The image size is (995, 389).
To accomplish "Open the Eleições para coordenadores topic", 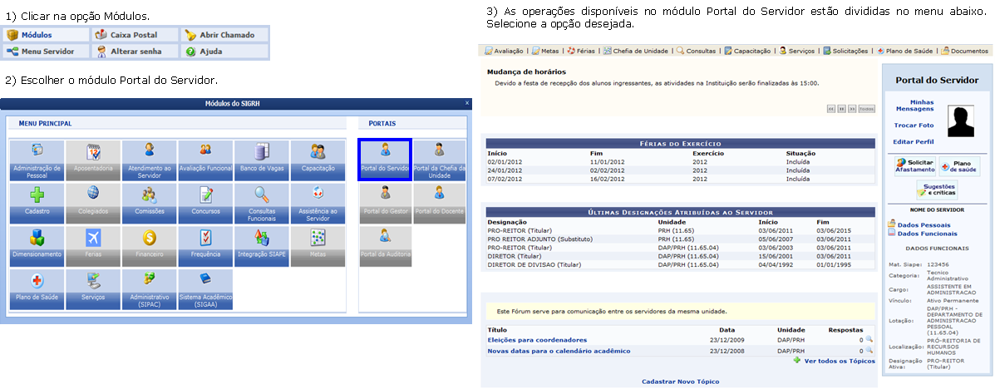I will 537,340.
